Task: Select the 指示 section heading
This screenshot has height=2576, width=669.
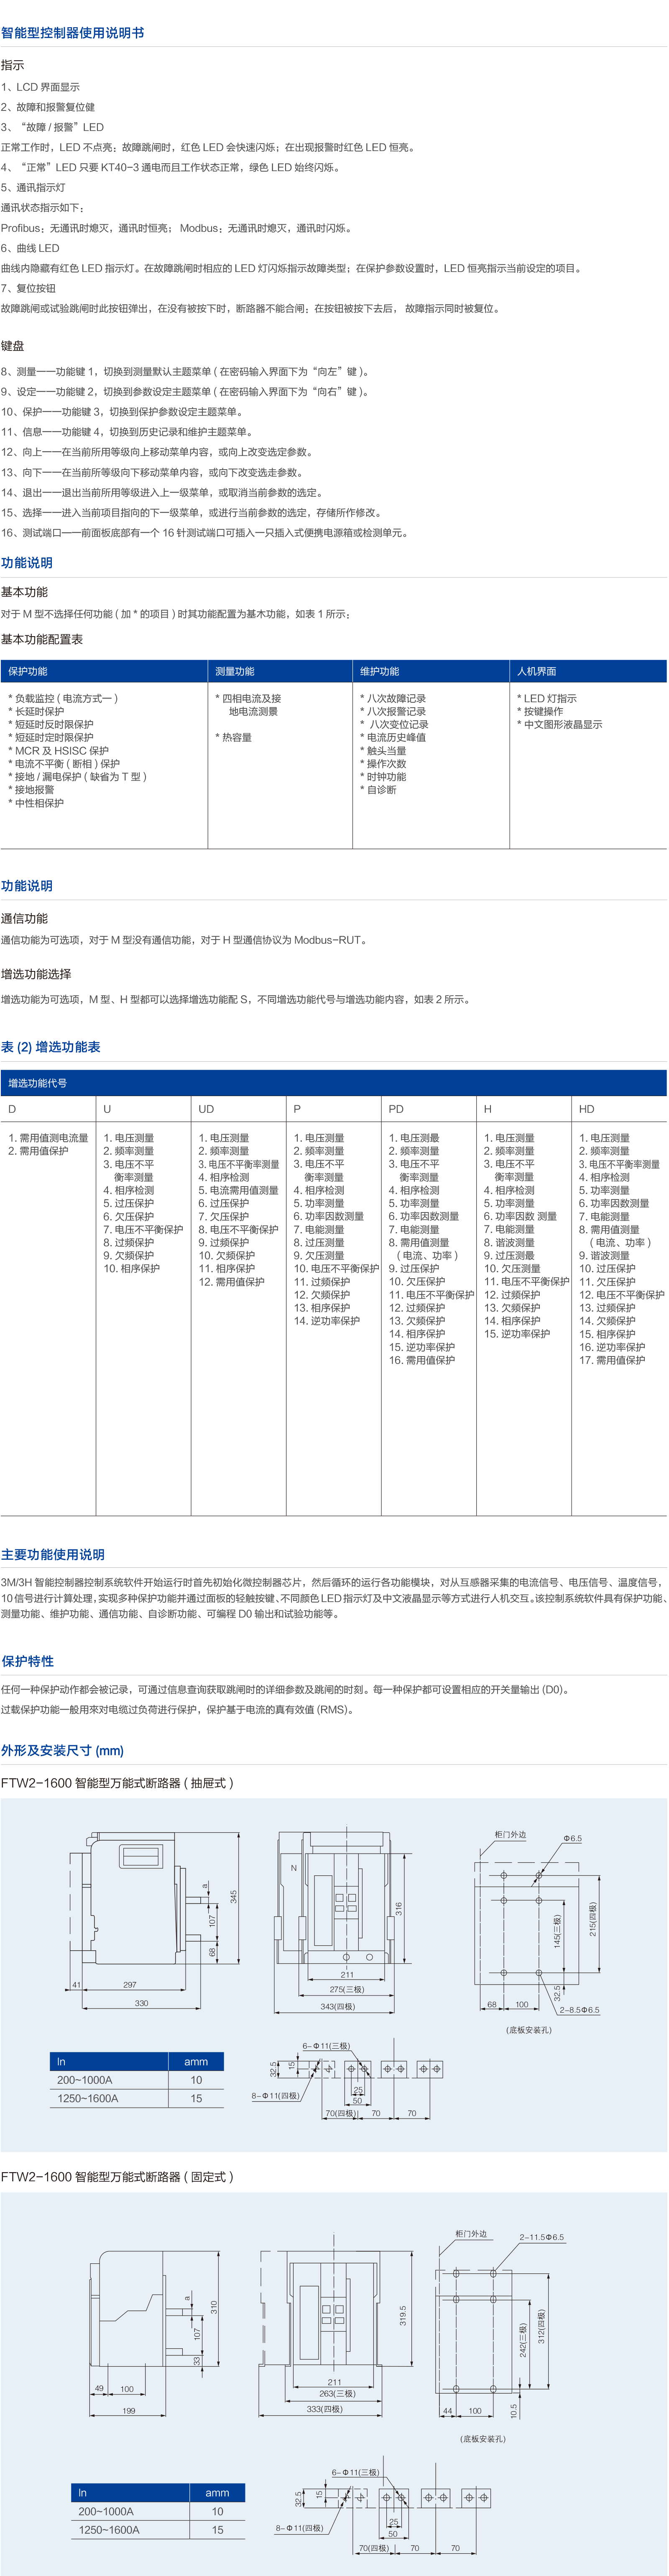Action: coord(12,65)
